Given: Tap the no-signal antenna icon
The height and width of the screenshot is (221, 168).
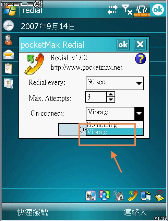Looking at the screenshot, I should [x=127, y=10].
